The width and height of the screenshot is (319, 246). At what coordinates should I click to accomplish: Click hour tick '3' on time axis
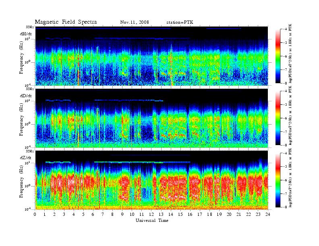tap(64, 214)
